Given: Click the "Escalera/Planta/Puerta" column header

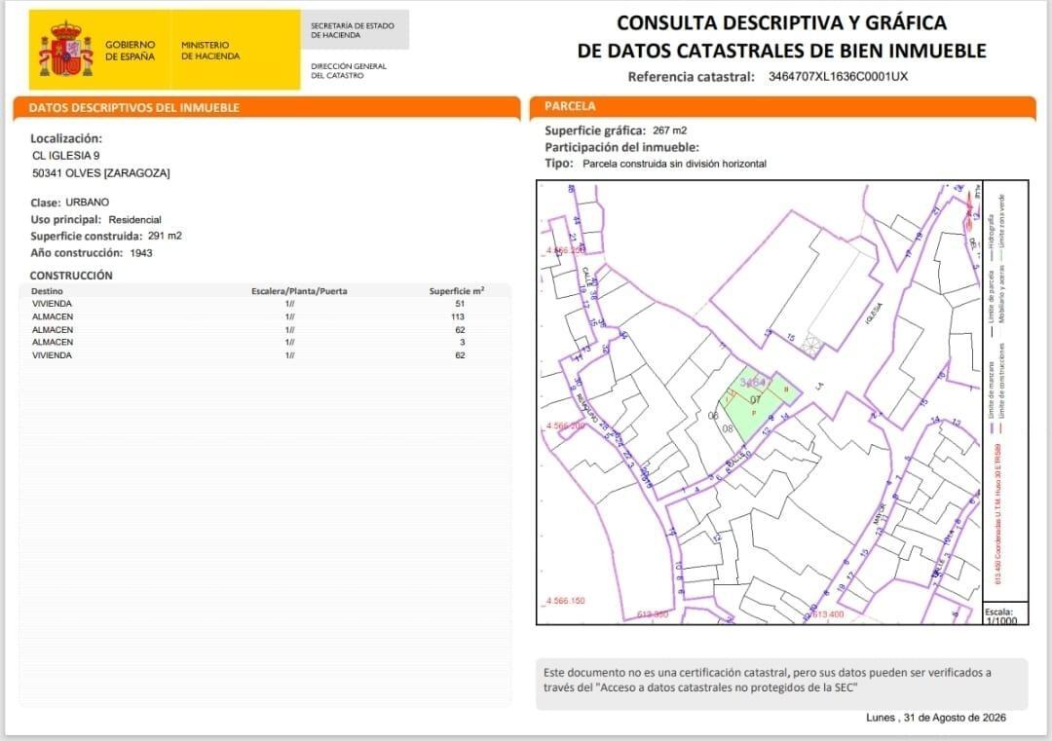Looking at the screenshot, I should (299, 291).
